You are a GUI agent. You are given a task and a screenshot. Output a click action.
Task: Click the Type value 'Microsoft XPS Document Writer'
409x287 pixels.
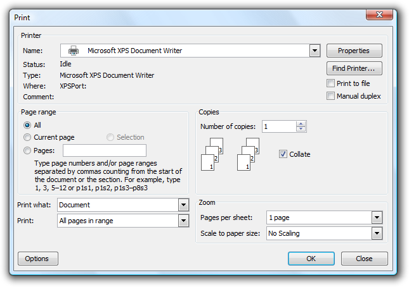pos(107,75)
